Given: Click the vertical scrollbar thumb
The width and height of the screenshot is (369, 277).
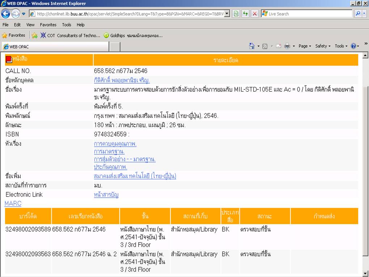Looking at the screenshot, I should [x=365, y=171].
